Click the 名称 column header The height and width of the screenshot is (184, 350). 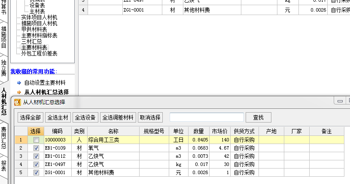[113, 131]
